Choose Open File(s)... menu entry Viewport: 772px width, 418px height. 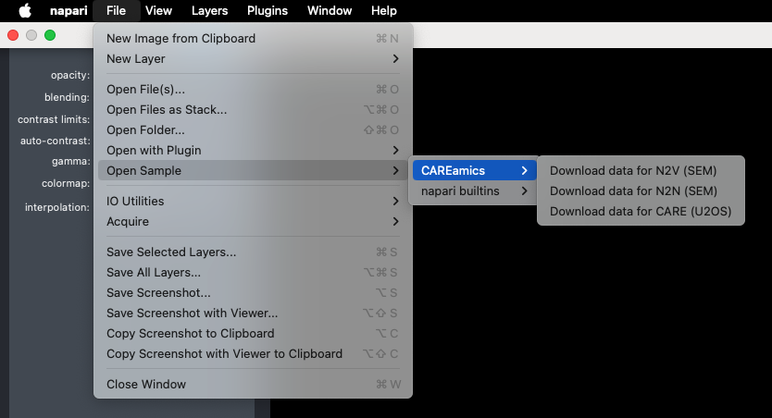click(145, 89)
